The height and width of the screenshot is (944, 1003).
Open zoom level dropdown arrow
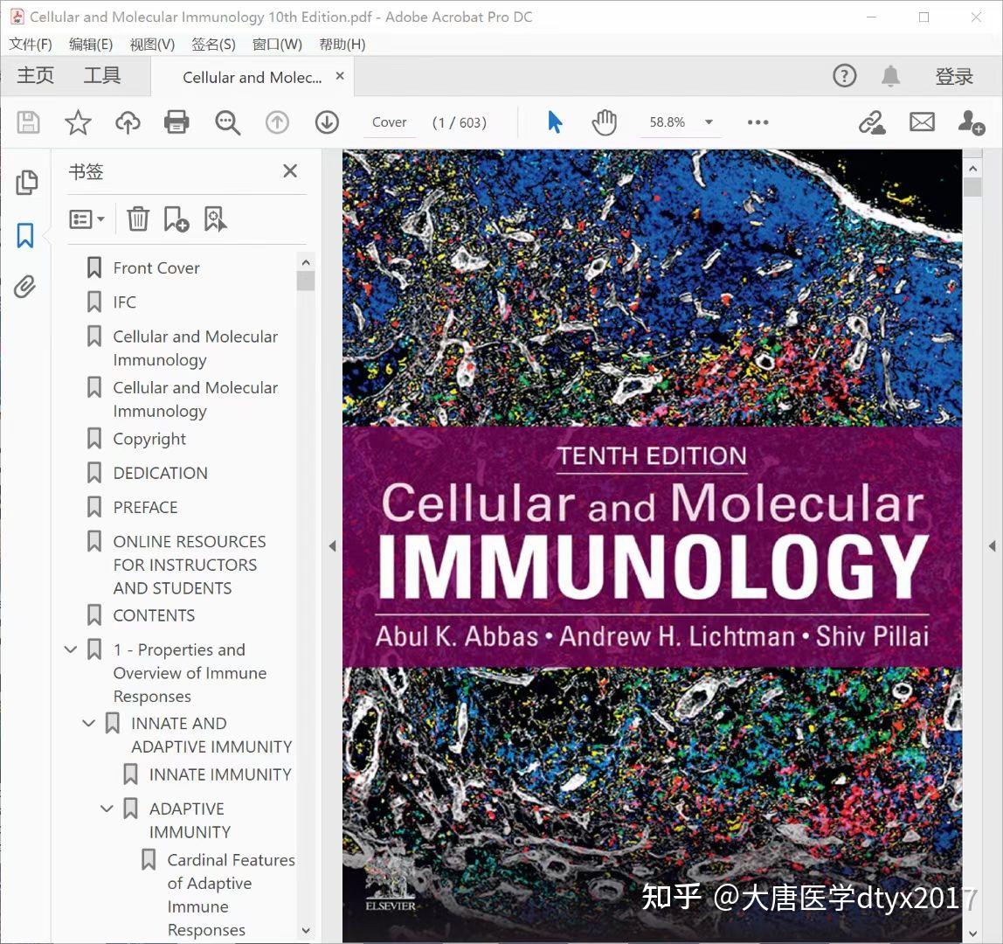pos(709,121)
